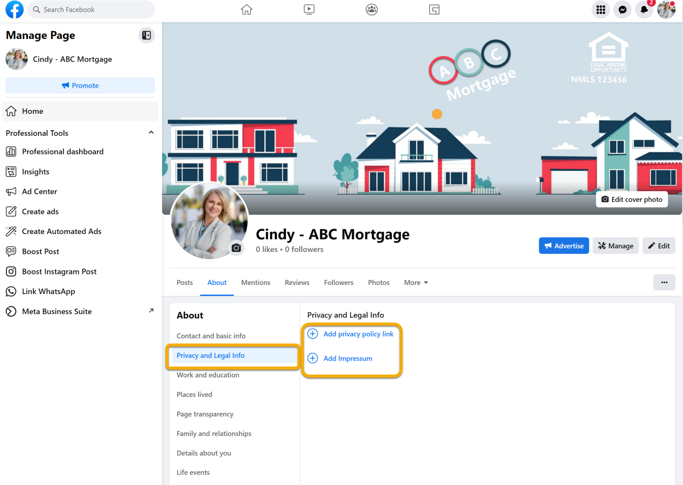
Task: Click Cindy - ABC Mortgage in sidebar
Action: [73, 59]
